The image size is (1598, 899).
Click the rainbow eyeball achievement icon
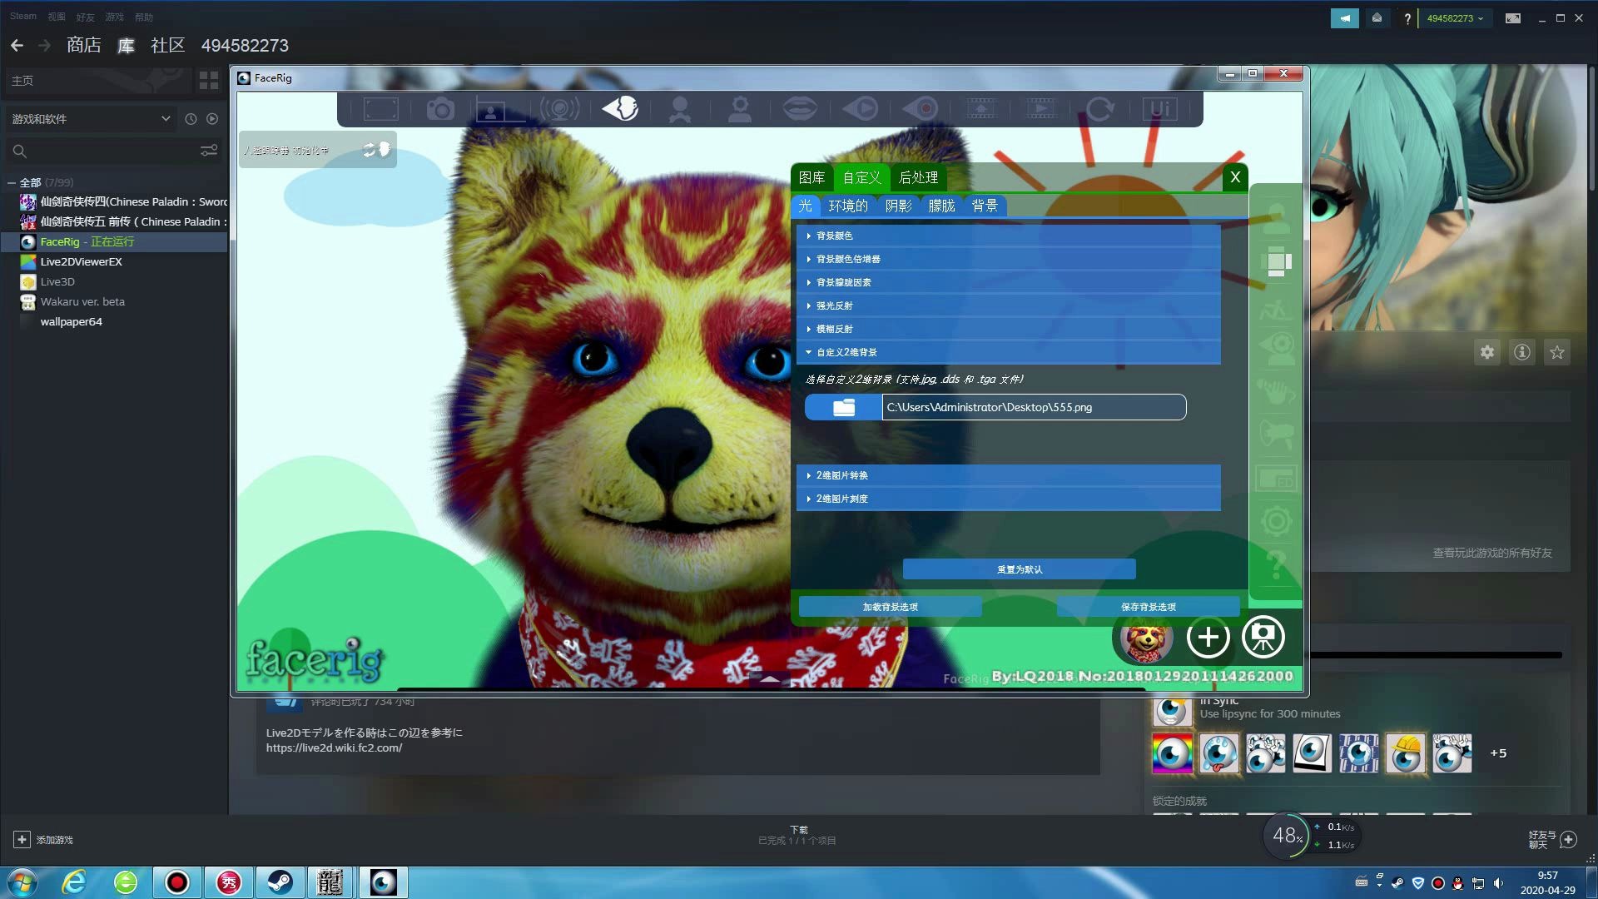[1172, 754]
